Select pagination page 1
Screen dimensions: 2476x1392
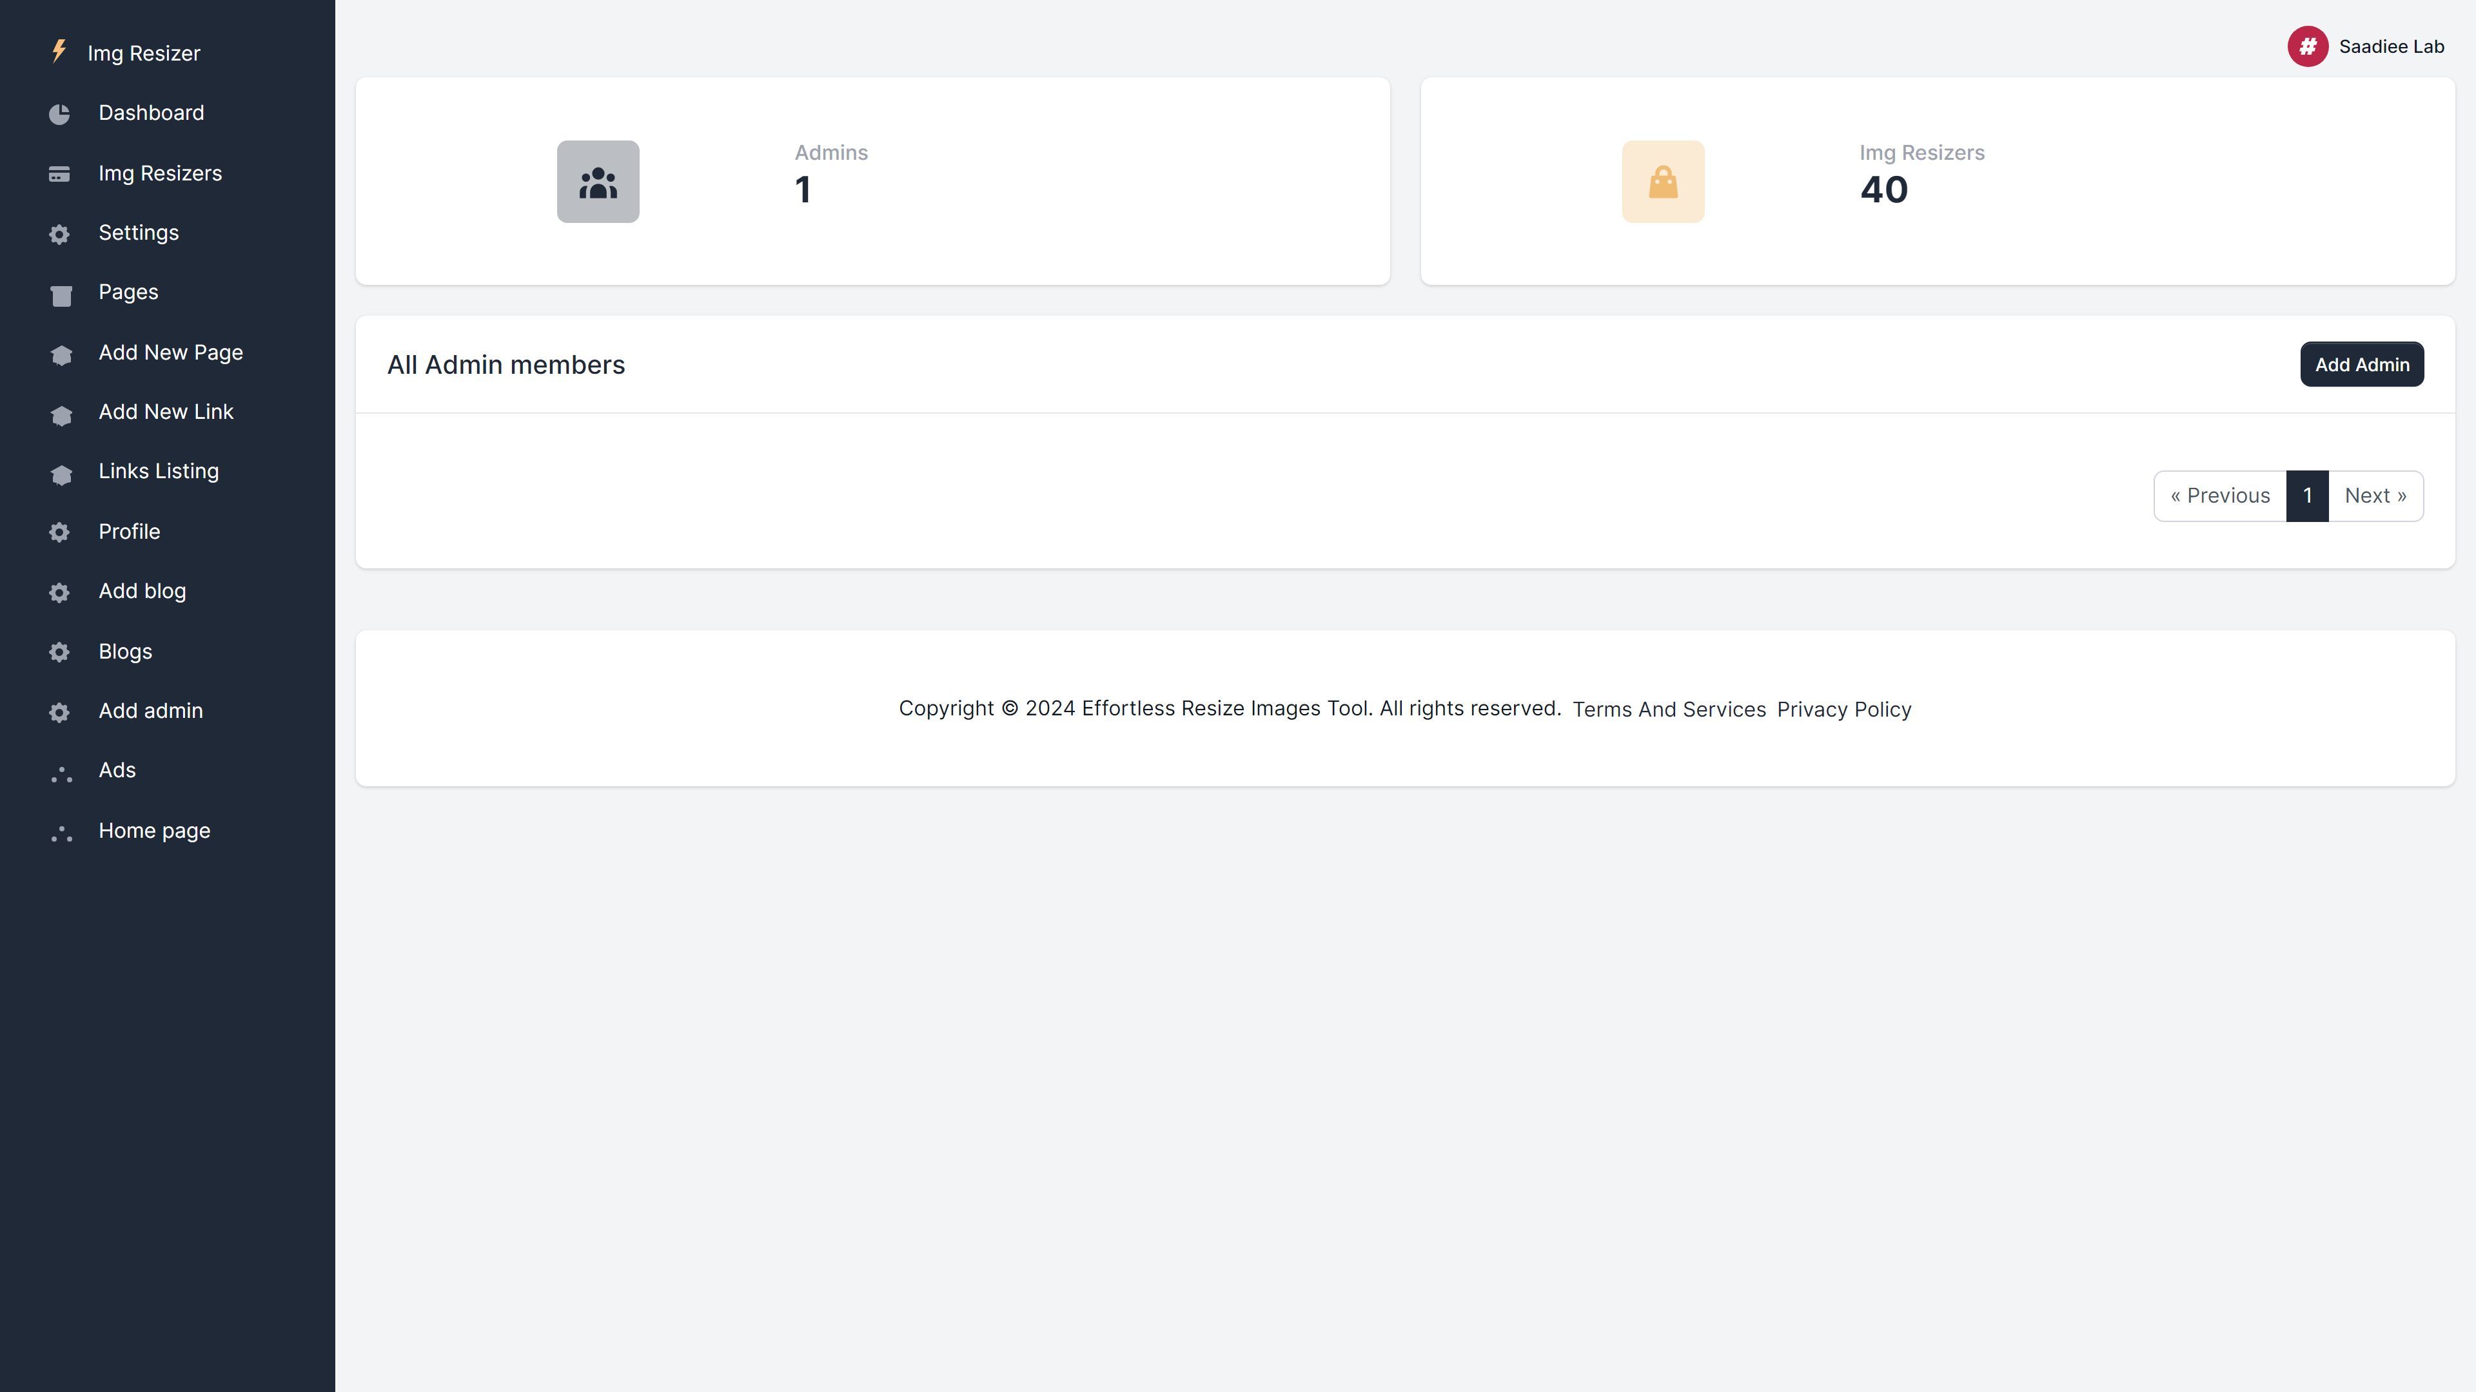2307,496
